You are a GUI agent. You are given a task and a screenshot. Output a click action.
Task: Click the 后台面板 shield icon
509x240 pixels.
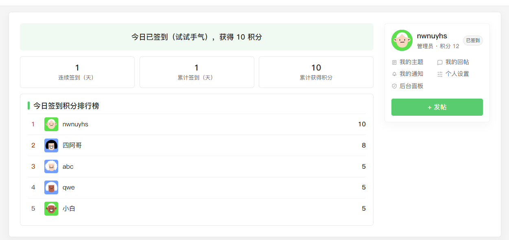pyautogui.click(x=394, y=86)
